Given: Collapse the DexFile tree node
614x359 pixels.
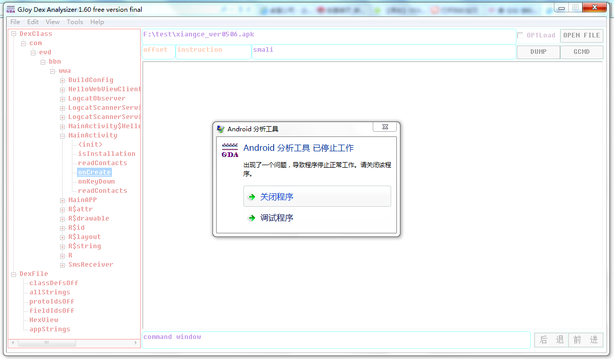Looking at the screenshot, I should coord(14,274).
